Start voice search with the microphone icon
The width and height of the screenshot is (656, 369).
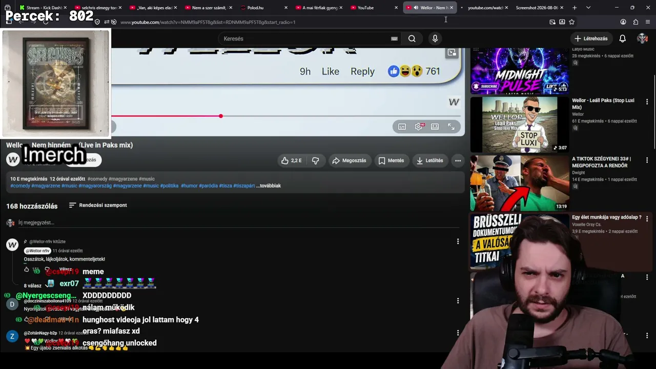tap(435, 38)
